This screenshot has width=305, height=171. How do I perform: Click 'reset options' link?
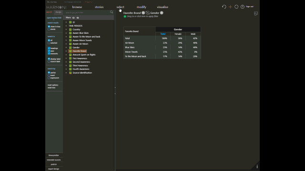(x=53, y=85)
